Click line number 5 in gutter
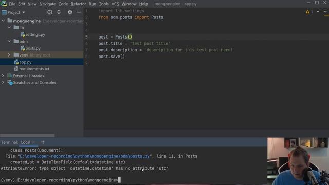This screenshot has width=329, height=185. 86,37
